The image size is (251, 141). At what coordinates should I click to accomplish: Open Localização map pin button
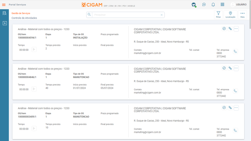coord(230,15)
